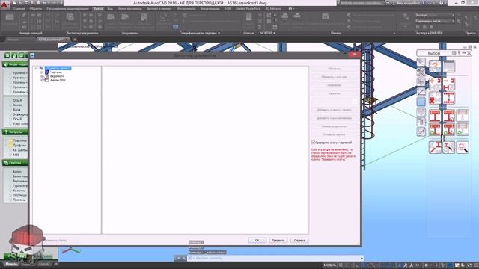Select M20 in the Запросы list
Viewport: 479px width, 269px height.
[x=16, y=155]
